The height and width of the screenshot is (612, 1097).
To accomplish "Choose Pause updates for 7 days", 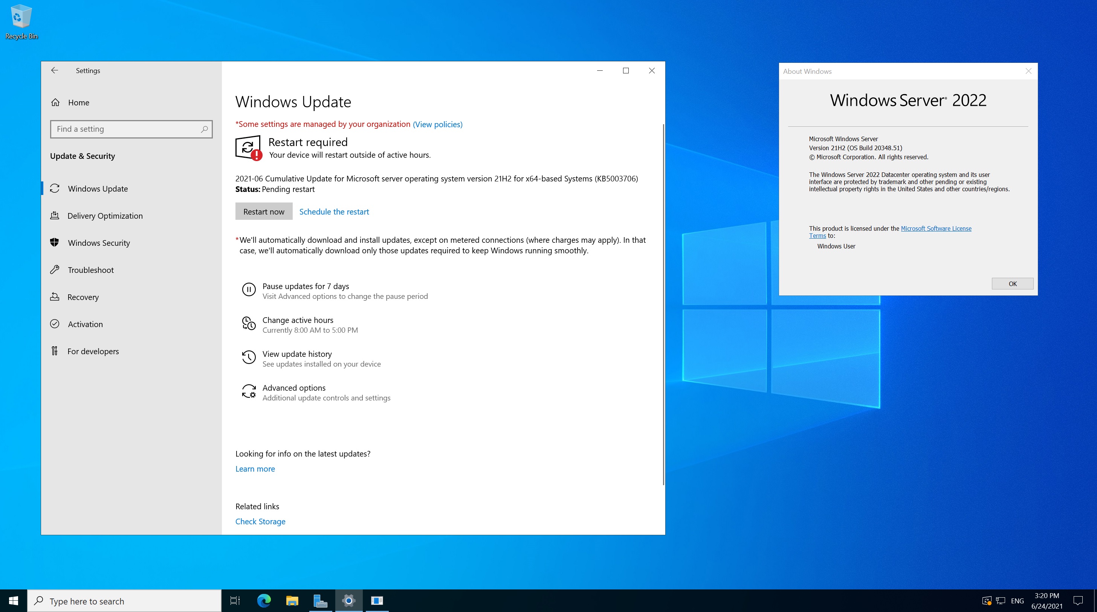I will (345, 291).
